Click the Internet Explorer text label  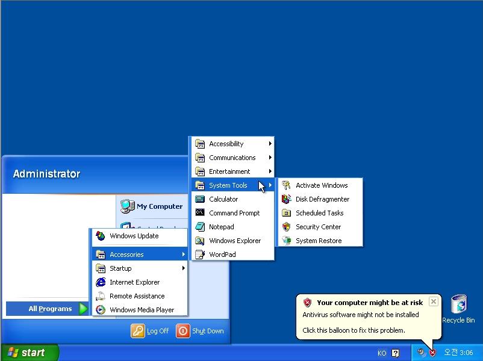135,282
